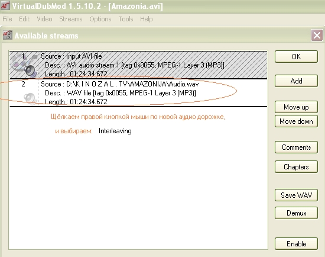Click the 'AVI audio stream 1' description line
This screenshot has width=325, height=257.
point(135,65)
